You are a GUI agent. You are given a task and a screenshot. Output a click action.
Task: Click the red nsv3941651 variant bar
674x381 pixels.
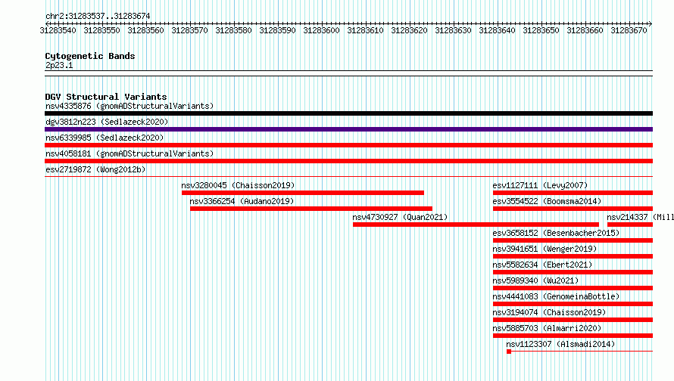tap(573, 256)
